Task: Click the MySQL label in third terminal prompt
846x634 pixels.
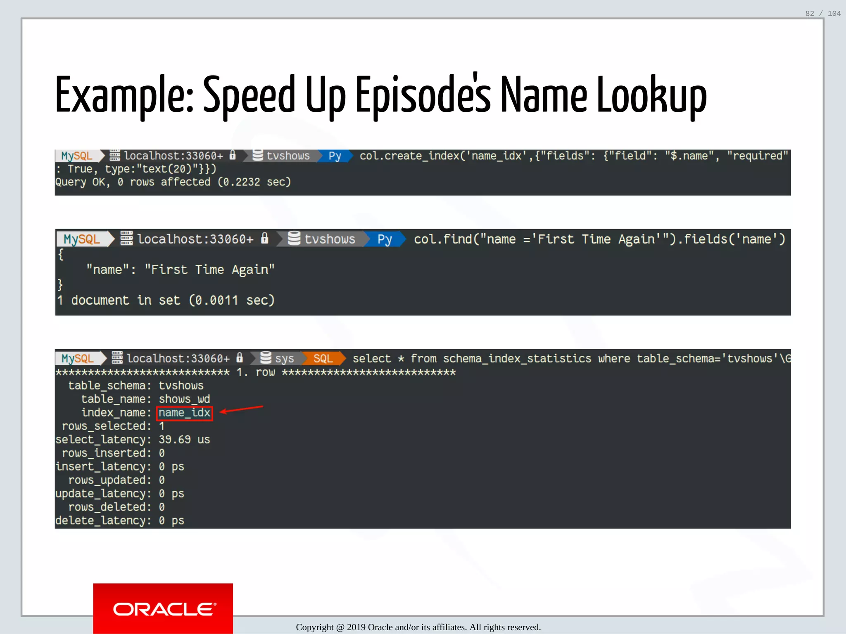Action: 78,358
